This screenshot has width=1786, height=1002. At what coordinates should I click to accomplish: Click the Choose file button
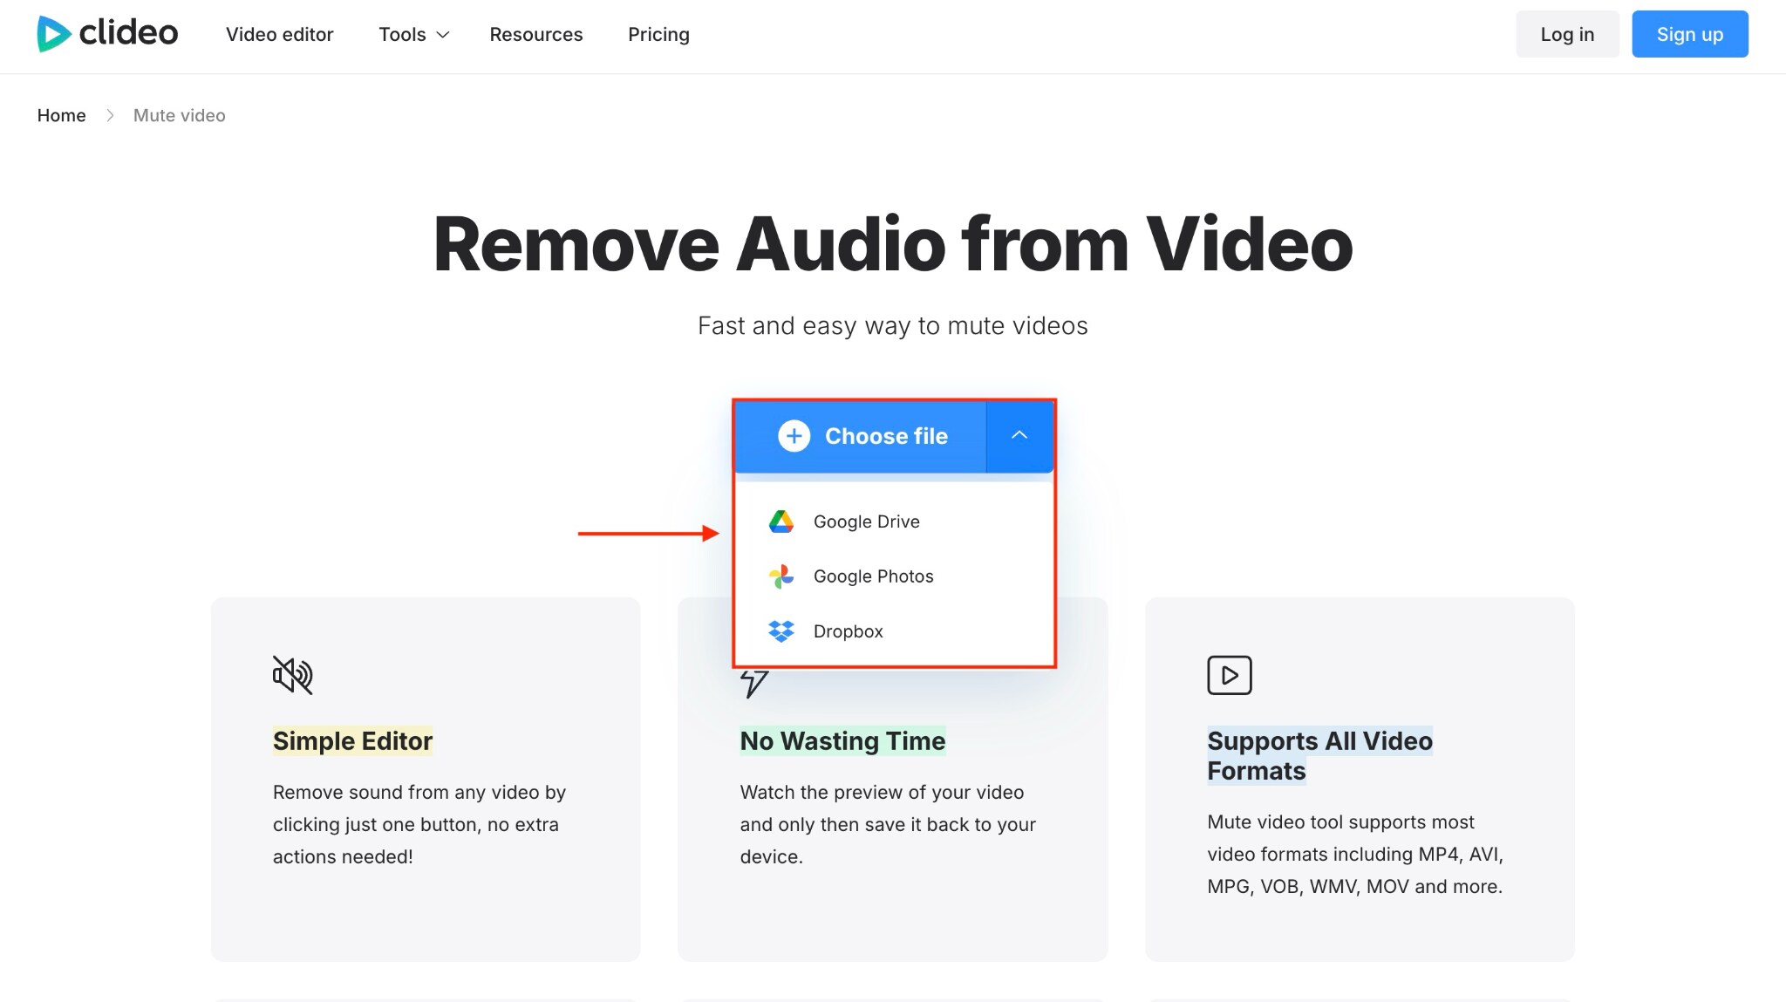coord(861,436)
